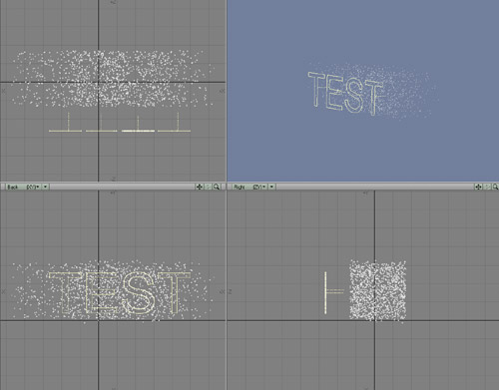Click the zoom magnifier of the Back viewport
499x390 pixels.
(217, 187)
